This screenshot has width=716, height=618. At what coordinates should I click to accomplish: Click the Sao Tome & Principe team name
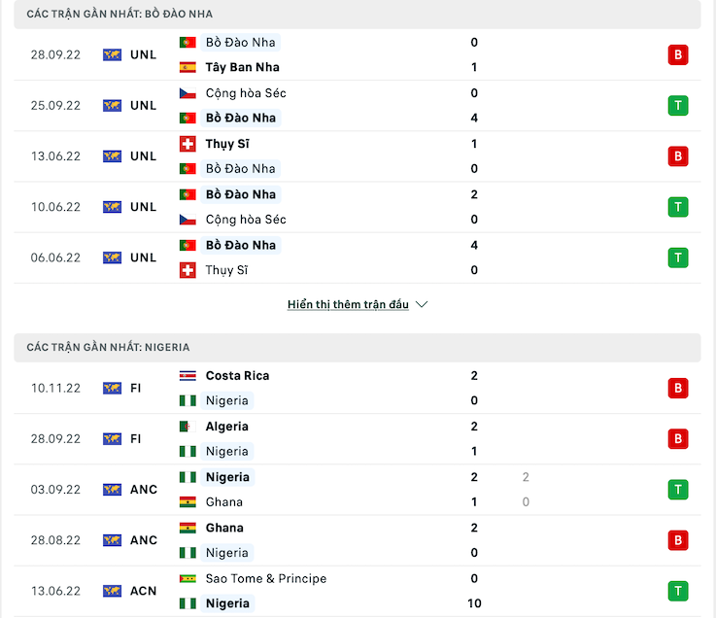(266, 579)
